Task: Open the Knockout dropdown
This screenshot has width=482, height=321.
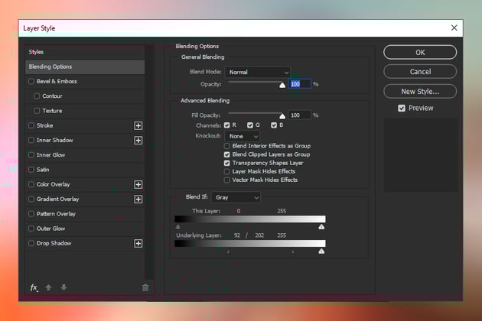Action: tap(243, 136)
